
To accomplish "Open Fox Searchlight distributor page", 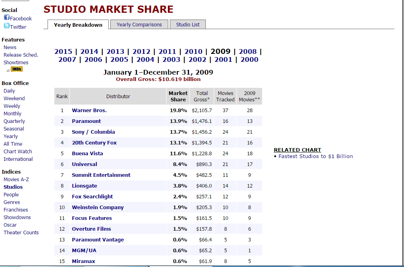I will coord(92,196).
